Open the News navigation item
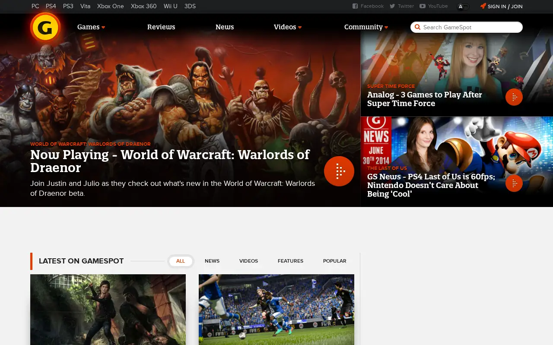 tap(225, 27)
